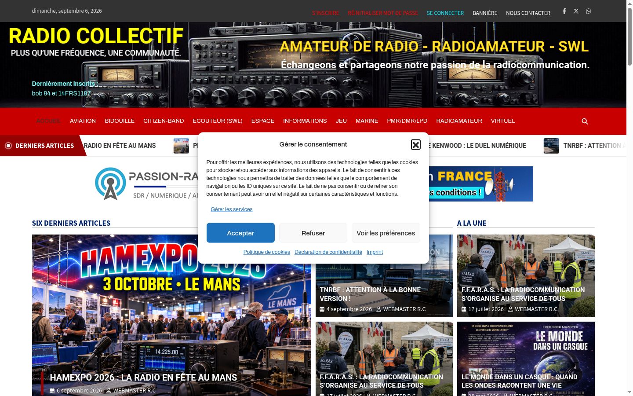The height and width of the screenshot is (396, 633).
Task: Click the ticker thumbnail beside TNRBF headline
Action: coord(551,146)
